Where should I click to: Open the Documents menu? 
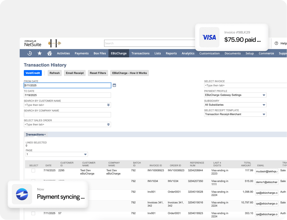pyautogui.click(x=233, y=53)
